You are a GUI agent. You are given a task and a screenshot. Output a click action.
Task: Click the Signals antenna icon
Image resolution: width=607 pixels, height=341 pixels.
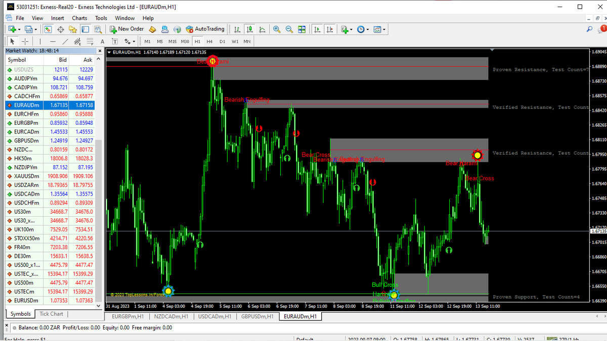click(x=177, y=29)
